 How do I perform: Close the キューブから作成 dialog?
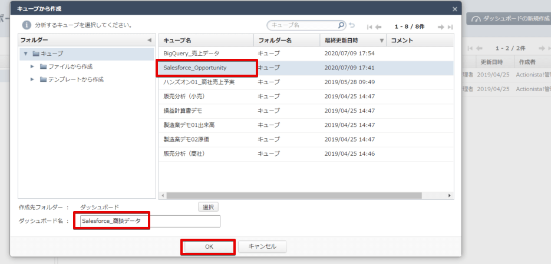click(455, 9)
